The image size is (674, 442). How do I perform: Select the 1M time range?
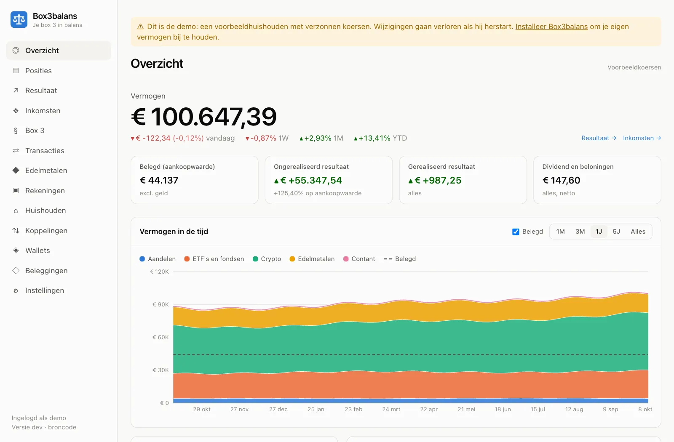pos(560,232)
